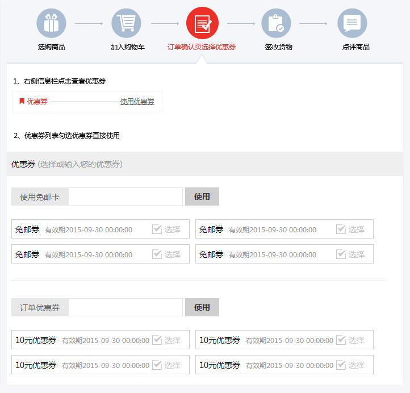Image resolution: width=410 pixels, height=393 pixels.
Task: Click 使用 button next to 订单优惠券 field
Action: [202, 307]
